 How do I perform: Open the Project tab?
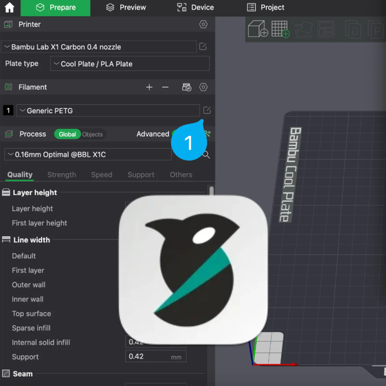(265, 8)
